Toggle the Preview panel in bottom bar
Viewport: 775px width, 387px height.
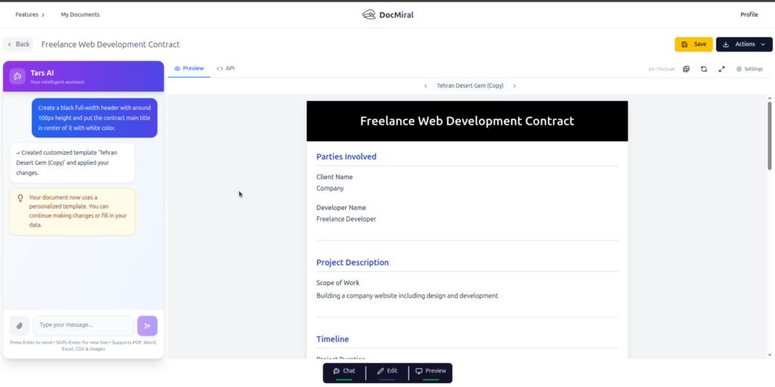click(431, 371)
